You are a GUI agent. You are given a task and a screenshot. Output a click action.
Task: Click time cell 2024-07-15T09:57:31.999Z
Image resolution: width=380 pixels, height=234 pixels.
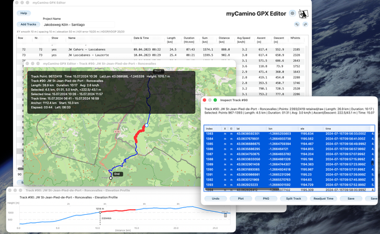point(345,169)
